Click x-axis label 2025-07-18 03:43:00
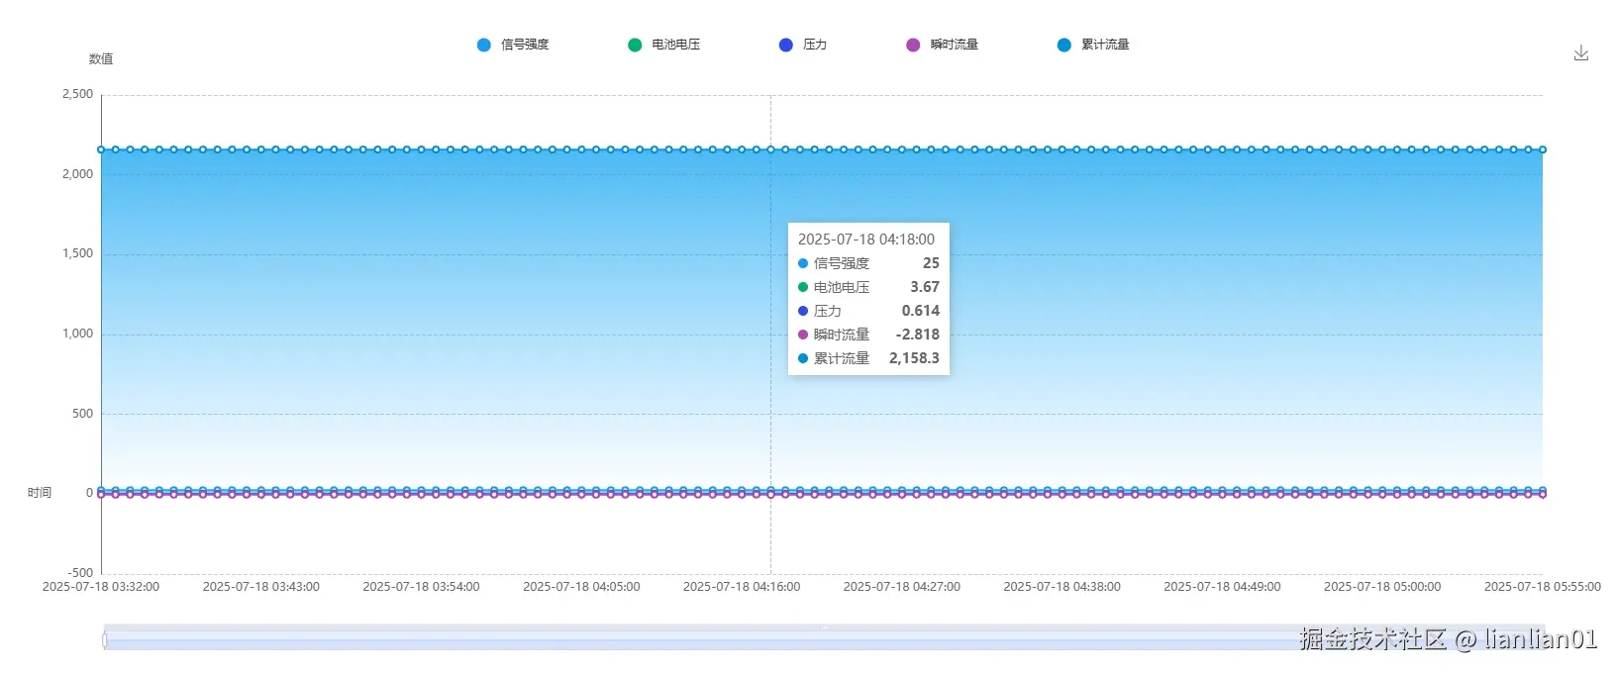 (x=261, y=587)
